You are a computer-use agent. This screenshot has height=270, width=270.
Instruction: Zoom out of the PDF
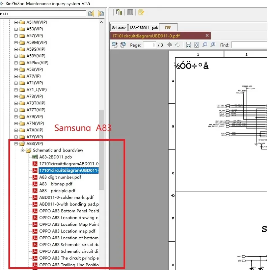click(205, 45)
